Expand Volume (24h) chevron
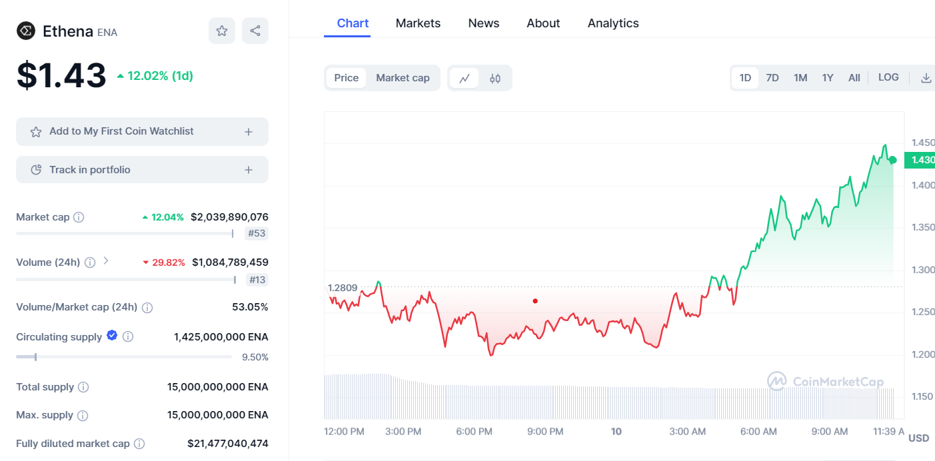Image resolution: width=935 pixels, height=461 pixels. click(105, 261)
